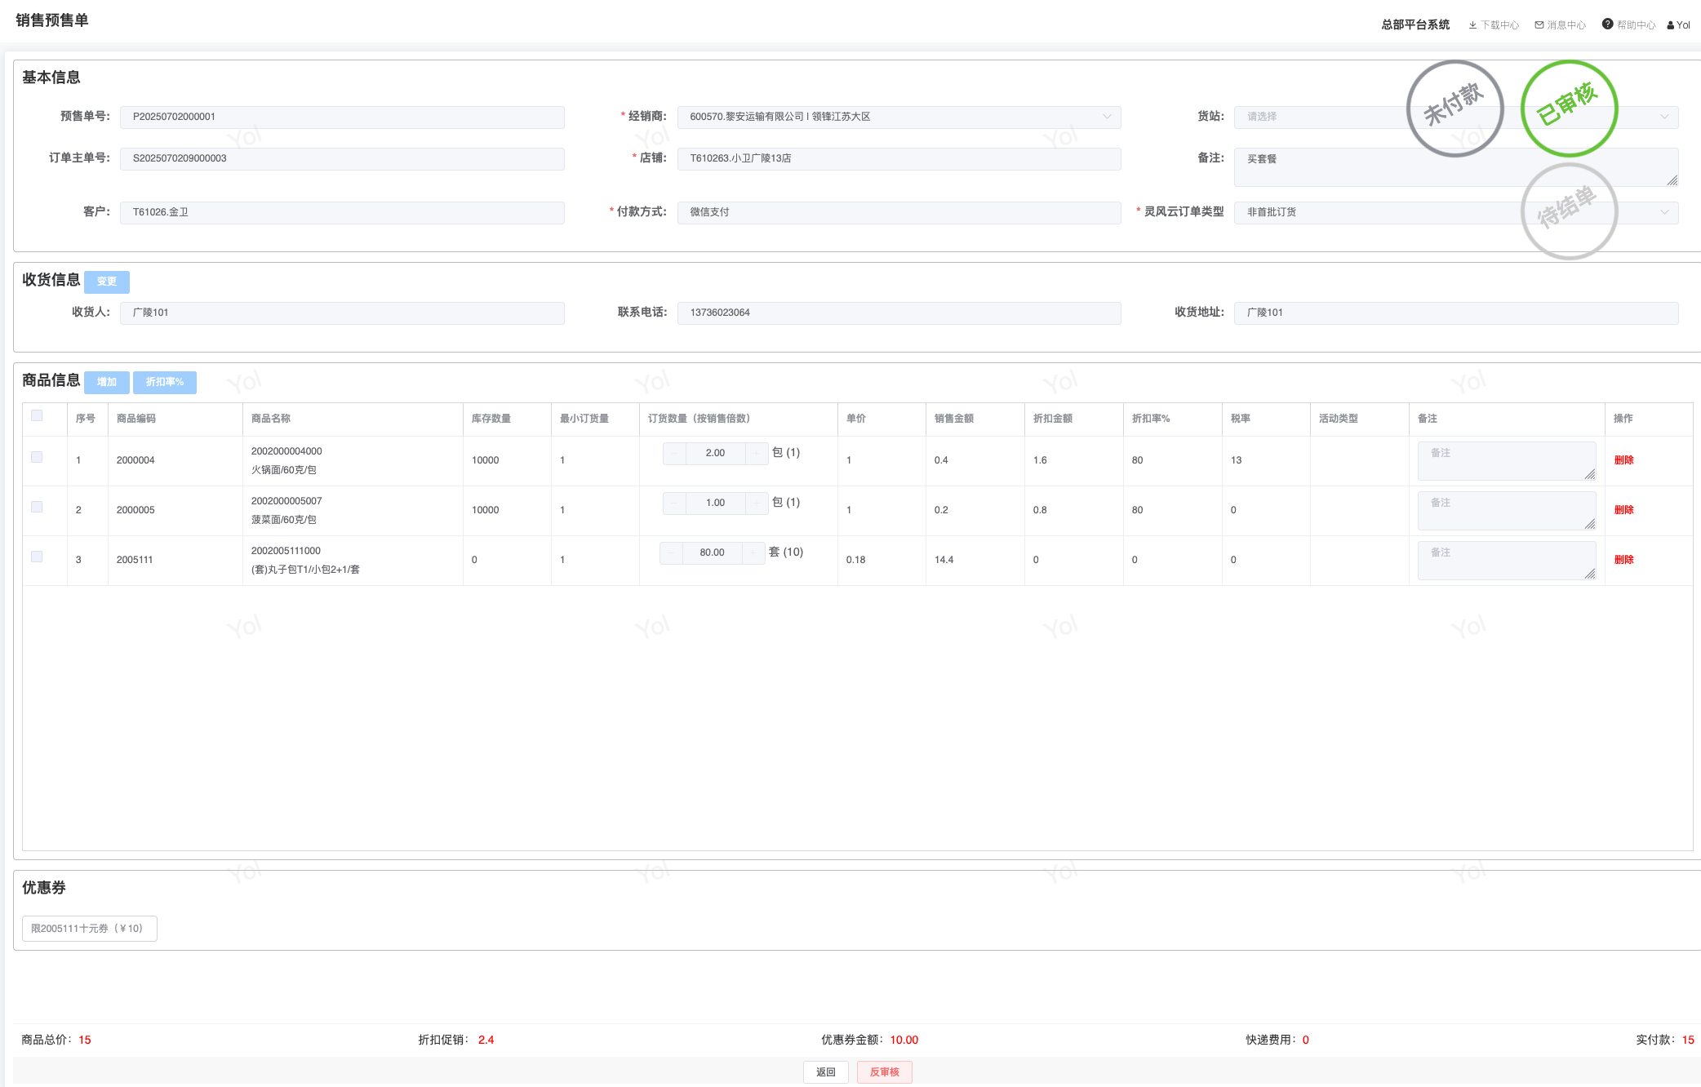Open the 灵风云订单类型 dropdown

[x=1664, y=212]
